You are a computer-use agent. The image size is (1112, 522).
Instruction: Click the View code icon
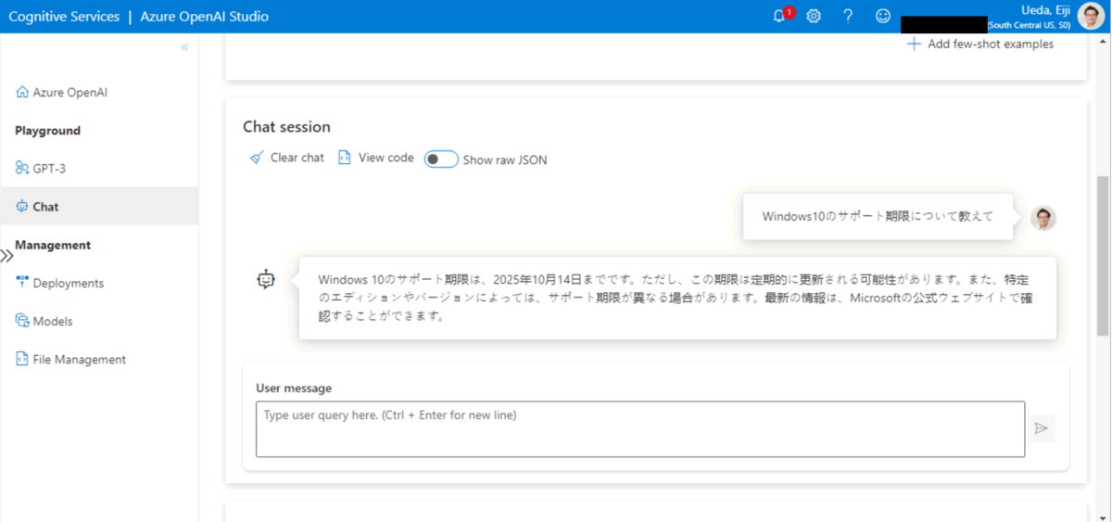(x=345, y=158)
